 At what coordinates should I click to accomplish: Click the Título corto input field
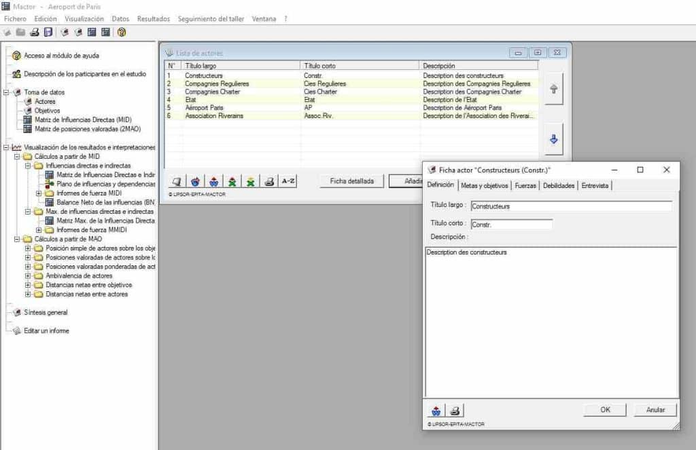[x=511, y=225]
